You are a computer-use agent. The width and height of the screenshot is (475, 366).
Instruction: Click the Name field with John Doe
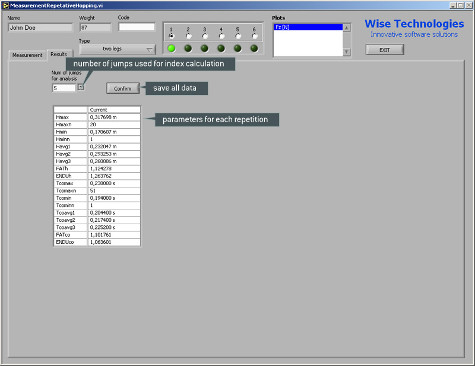[40, 27]
